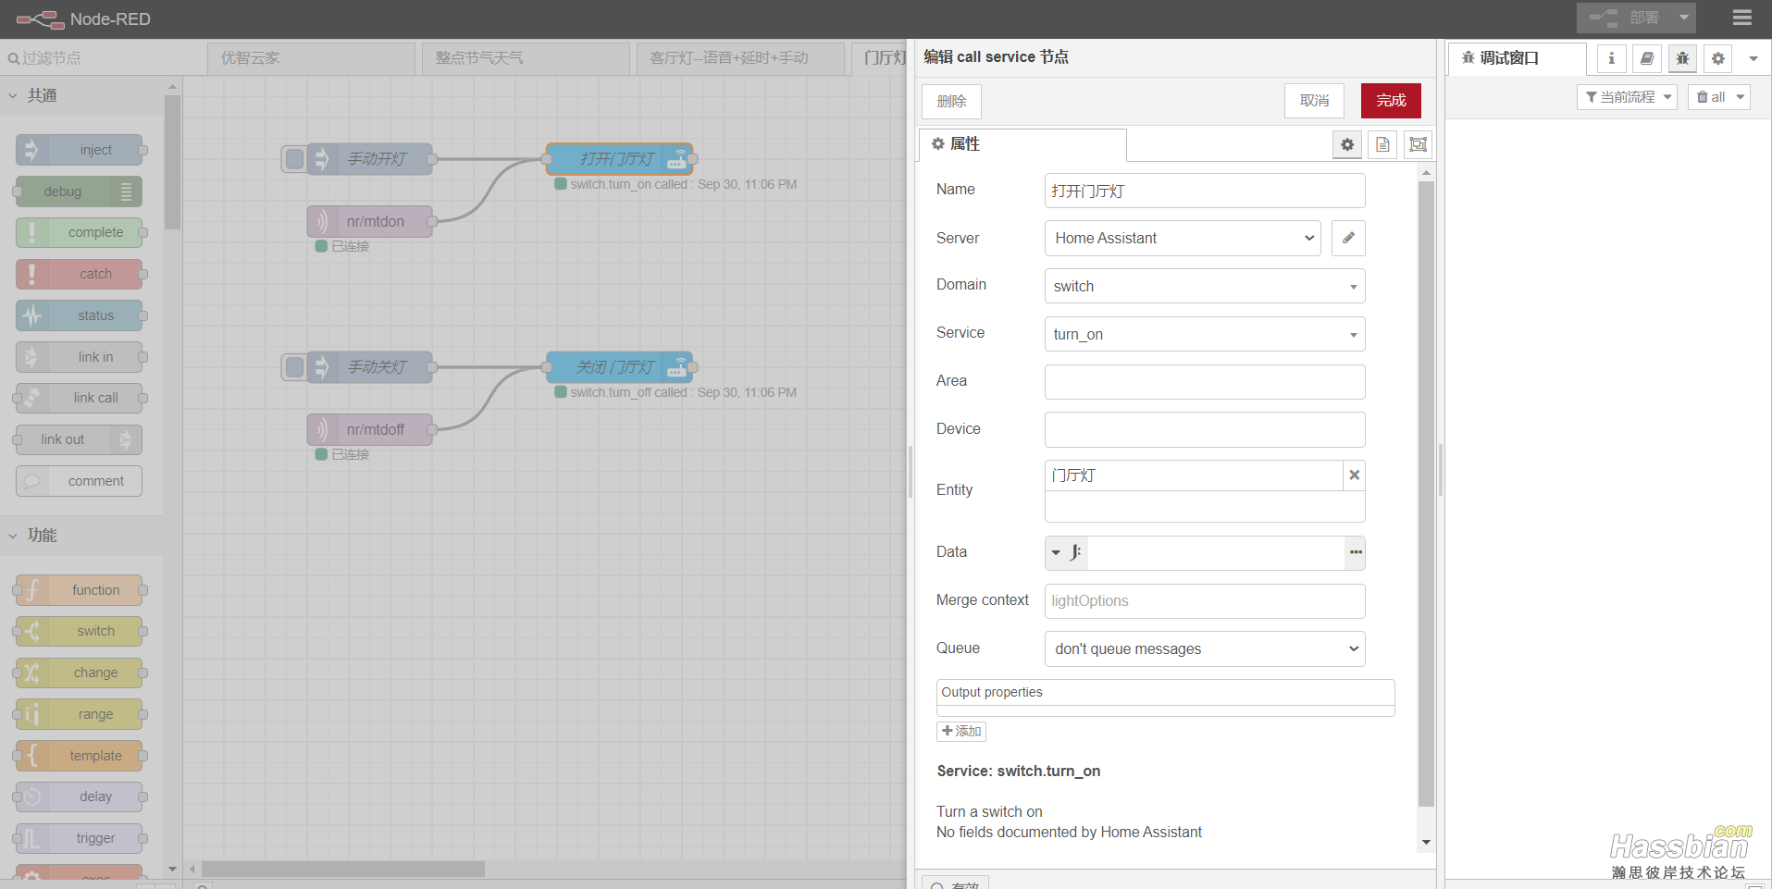Select the 调试窗口 debug sidebar tab
The image size is (1772, 889).
1518,58
